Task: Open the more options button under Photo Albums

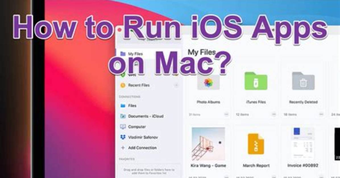Action: [x=226, y=114]
